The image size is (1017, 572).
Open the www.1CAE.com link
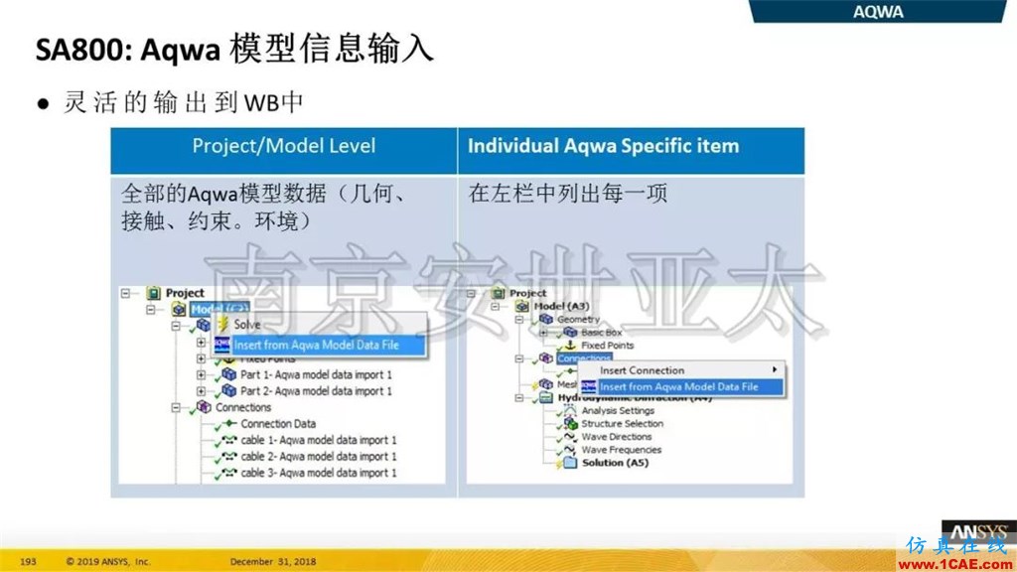pos(957,564)
